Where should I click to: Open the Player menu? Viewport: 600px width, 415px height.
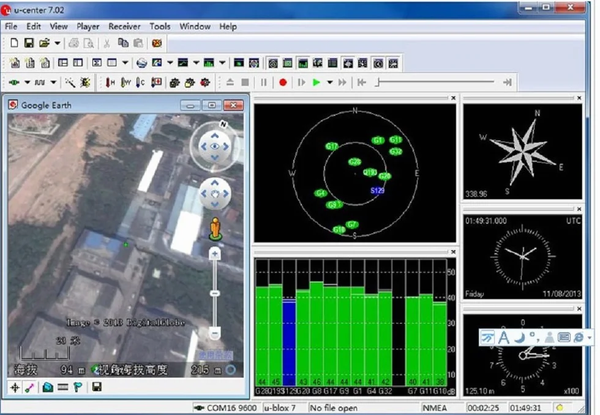click(x=88, y=26)
